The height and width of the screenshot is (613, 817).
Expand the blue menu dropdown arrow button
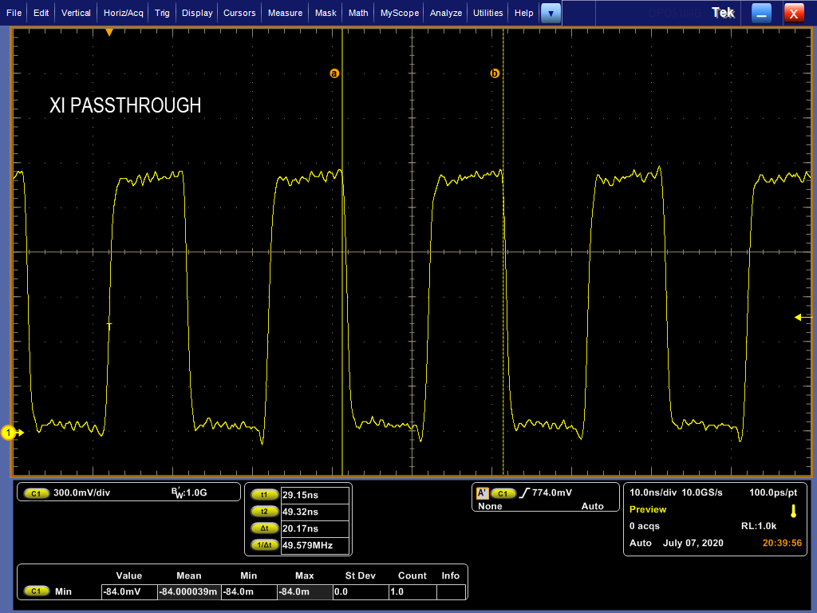point(551,13)
